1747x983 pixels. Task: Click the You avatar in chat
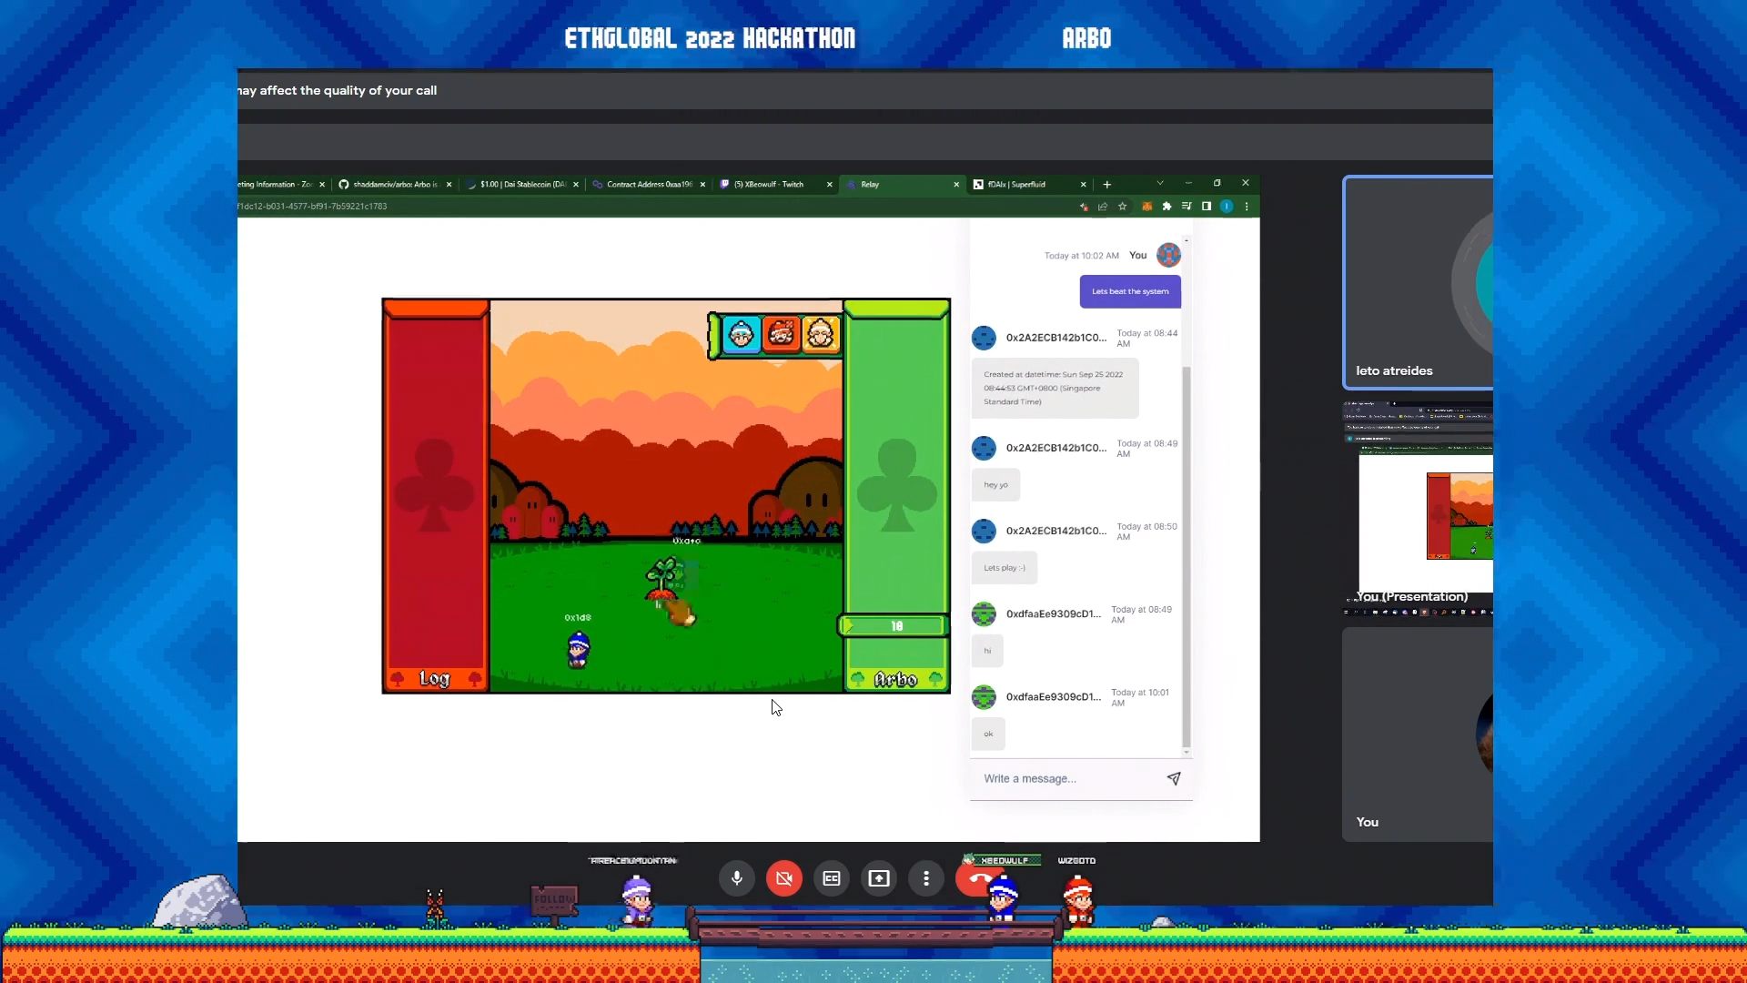click(x=1168, y=255)
